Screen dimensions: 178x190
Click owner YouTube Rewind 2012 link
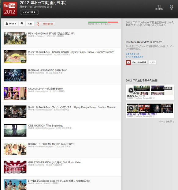pyautogui.click(x=40, y=7)
